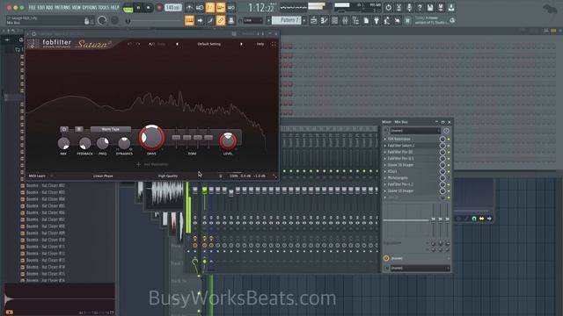Click the save project floppy icon
Viewport: 563px width, 316px height.
click(x=430, y=8)
